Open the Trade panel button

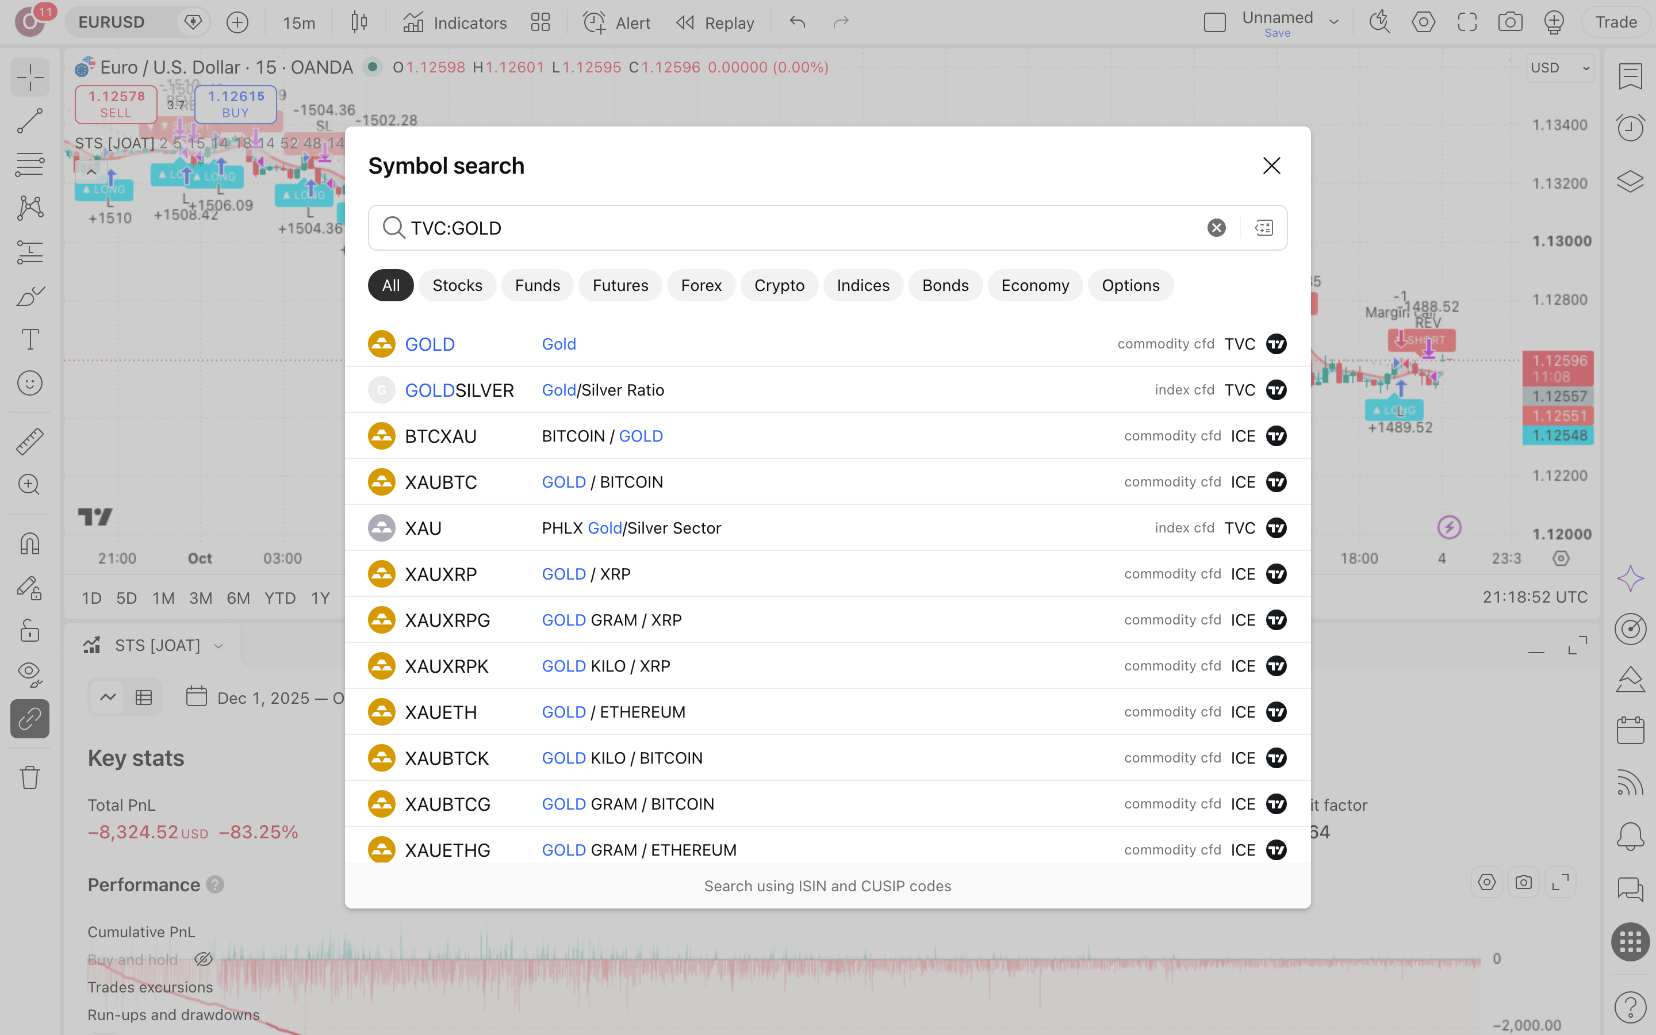coord(1616,22)
